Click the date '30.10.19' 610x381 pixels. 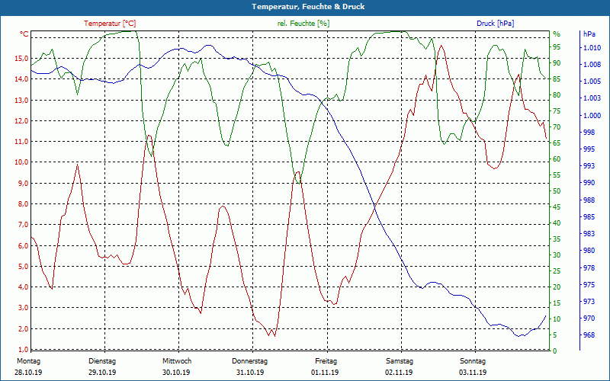[176, 373]
